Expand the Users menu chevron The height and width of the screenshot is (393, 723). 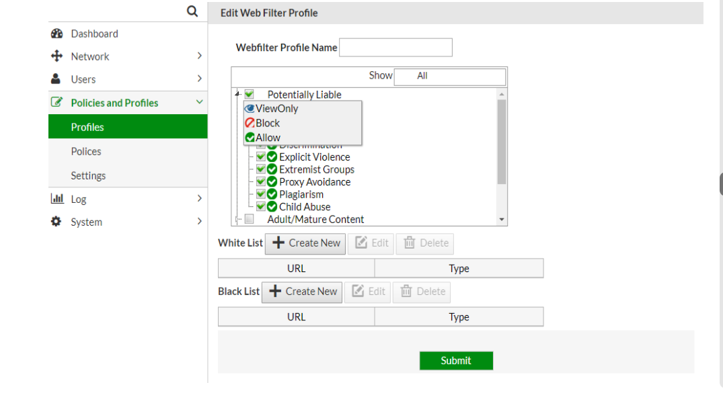[200, 79]
